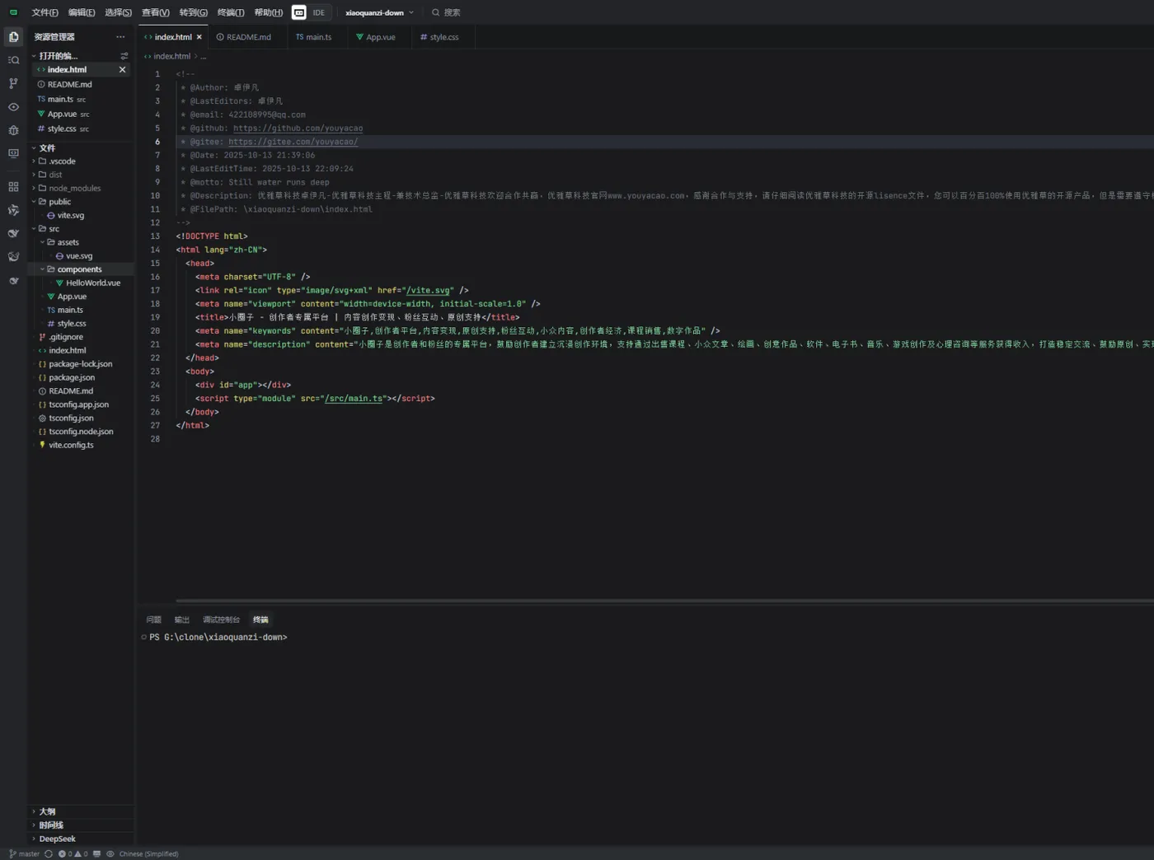
Task: Click the ports monitor icon in the status bar
Action: [97, 853]
